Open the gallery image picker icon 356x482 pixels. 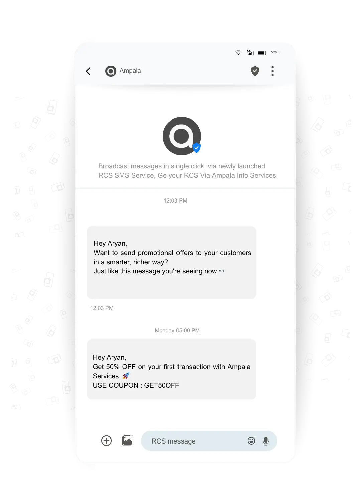[128, 440]
